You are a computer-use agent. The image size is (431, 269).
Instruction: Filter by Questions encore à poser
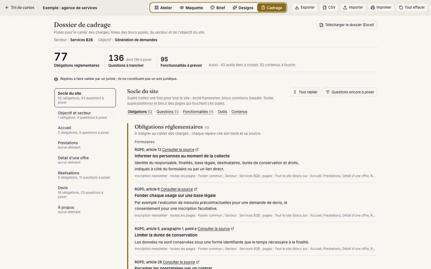(x=350, y=92)
